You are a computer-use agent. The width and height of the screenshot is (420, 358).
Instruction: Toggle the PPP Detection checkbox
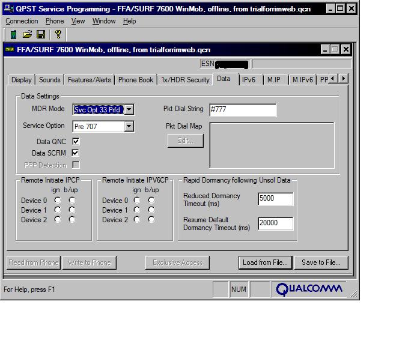pyautogui.click(x=76, y=165)
